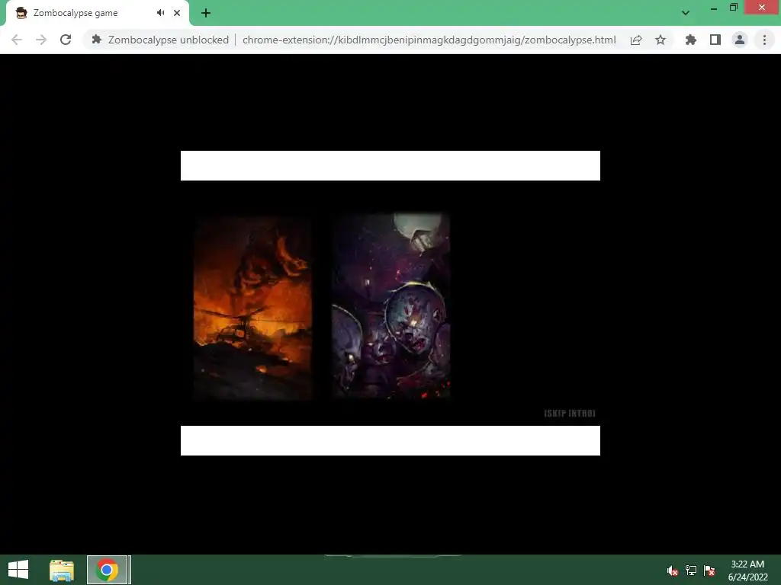
Task: Close the Zombocalypse game tab
Action: point(177,13)
